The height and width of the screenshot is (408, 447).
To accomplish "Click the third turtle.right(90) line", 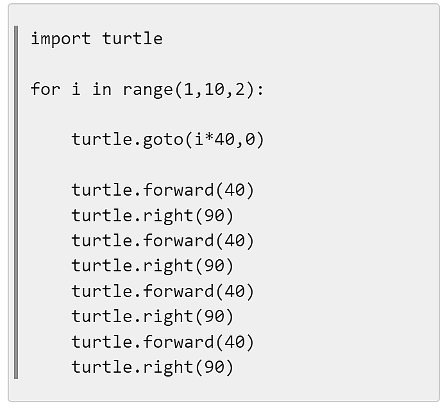I will click(153, 317).
